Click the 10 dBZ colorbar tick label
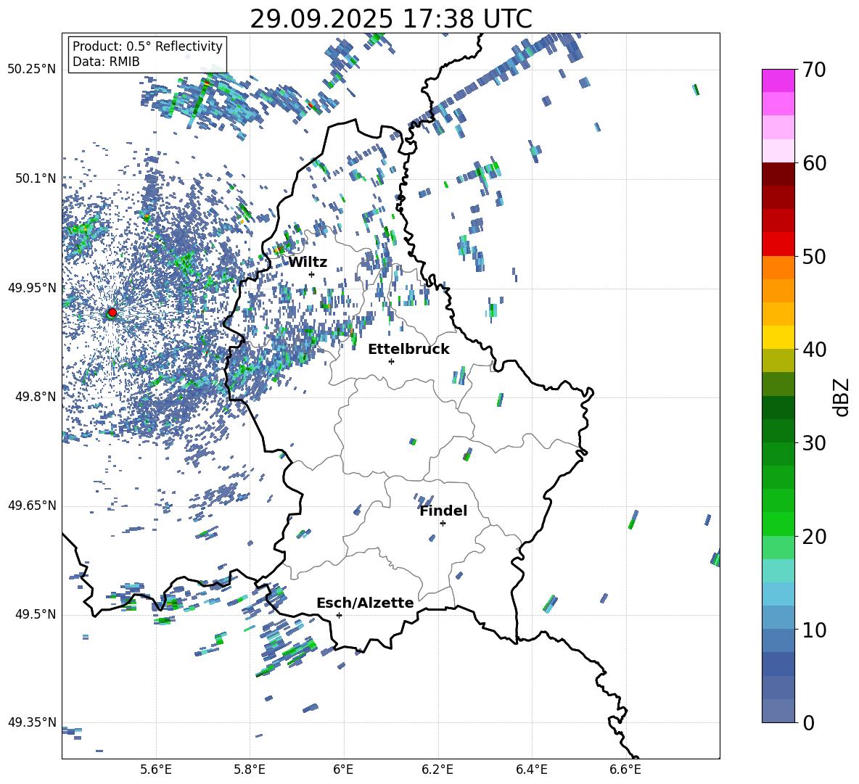The width and height of the screenshot is (859, 784). click(814, 629)
